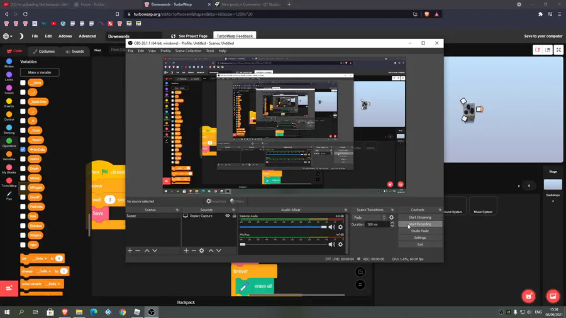Select the Events block category
Image resolution: width=566 pixels, height=318 pixels.
click(9, 103)
